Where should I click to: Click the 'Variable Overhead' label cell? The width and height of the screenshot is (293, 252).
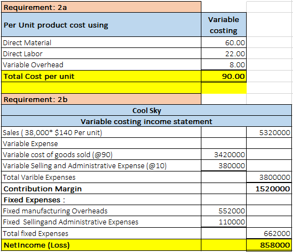(102, 65)
